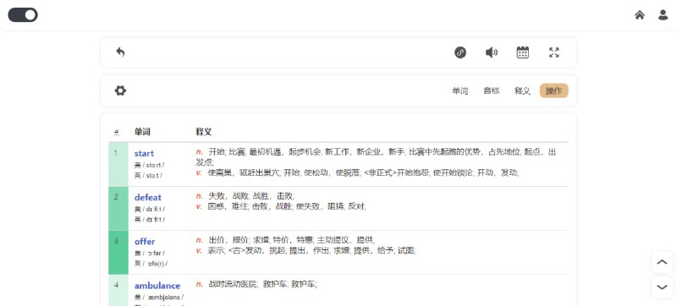This screenshot has width=677, height=306.
Task: Click the 单词 column header
Action: 142,132
